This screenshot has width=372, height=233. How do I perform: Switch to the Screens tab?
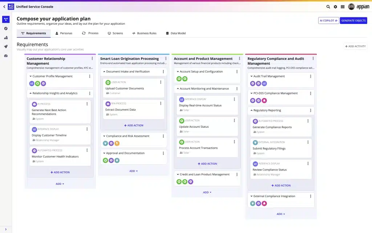click(115, 33)
